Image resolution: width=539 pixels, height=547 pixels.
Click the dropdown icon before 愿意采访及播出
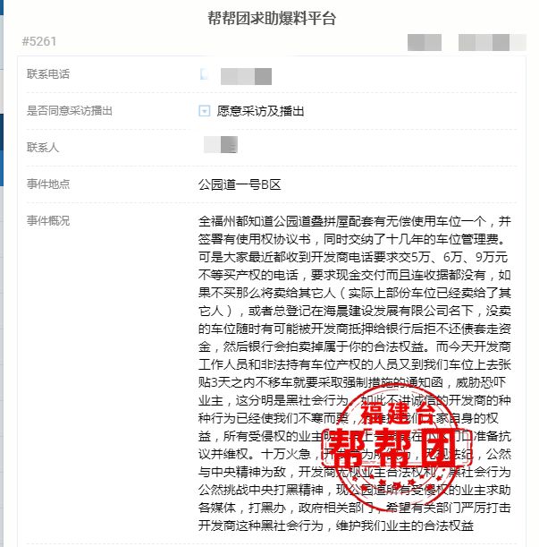tap(204, 111)
